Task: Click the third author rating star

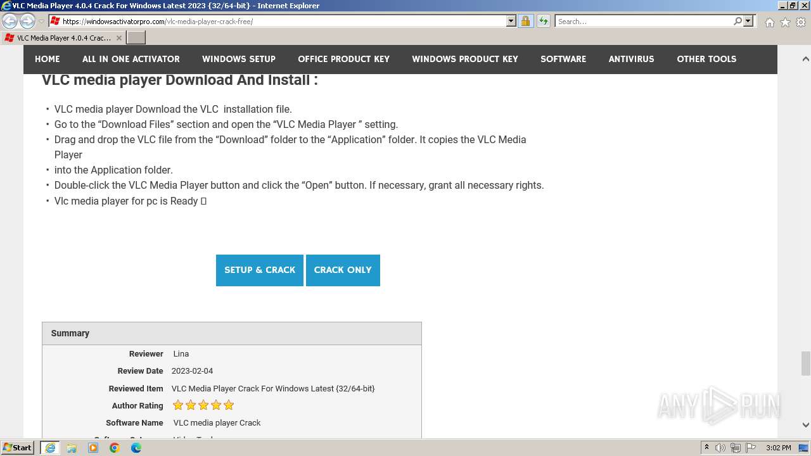Action: pos(203,405)
